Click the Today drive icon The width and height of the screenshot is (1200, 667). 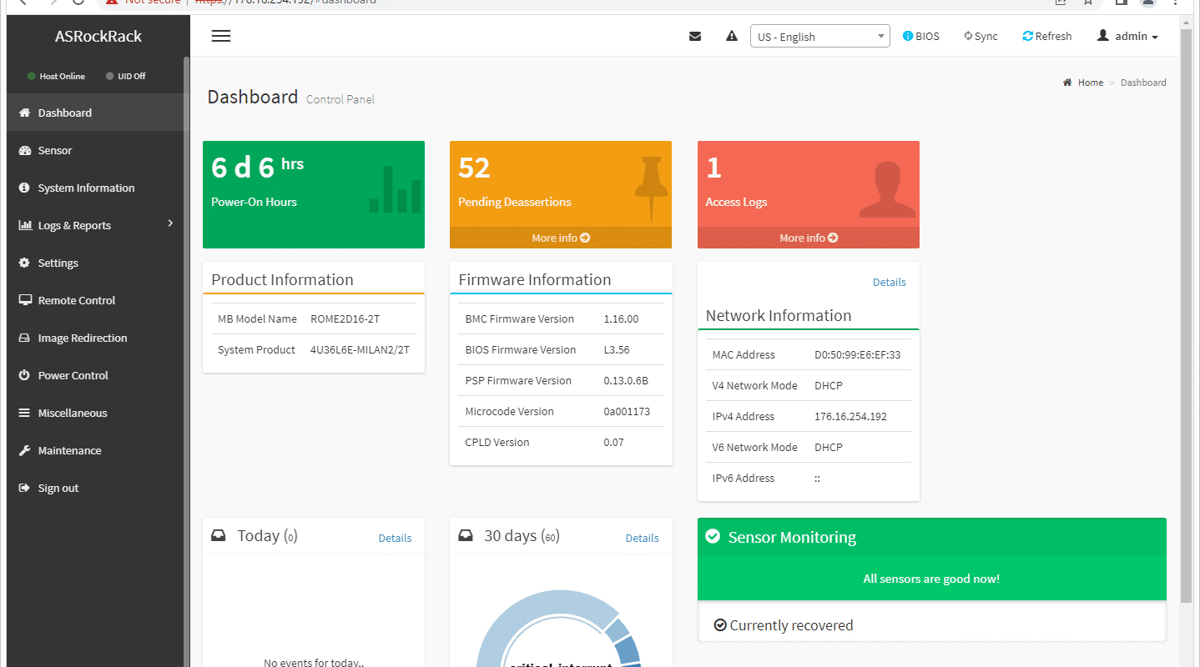(219, 535)
